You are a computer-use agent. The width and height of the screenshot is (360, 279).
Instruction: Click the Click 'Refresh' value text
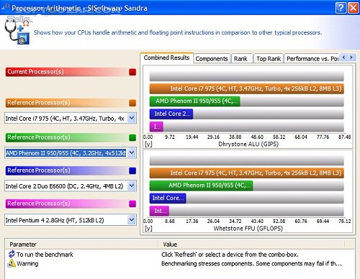point(230,255)
